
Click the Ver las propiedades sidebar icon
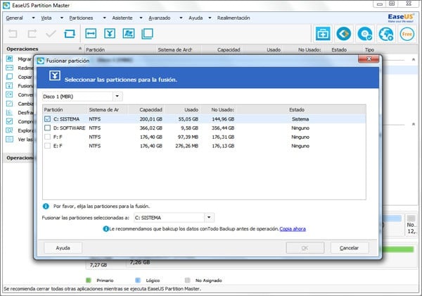(9, 139)
